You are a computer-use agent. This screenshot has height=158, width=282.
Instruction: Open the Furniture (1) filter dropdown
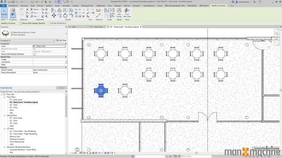[54, 40]
